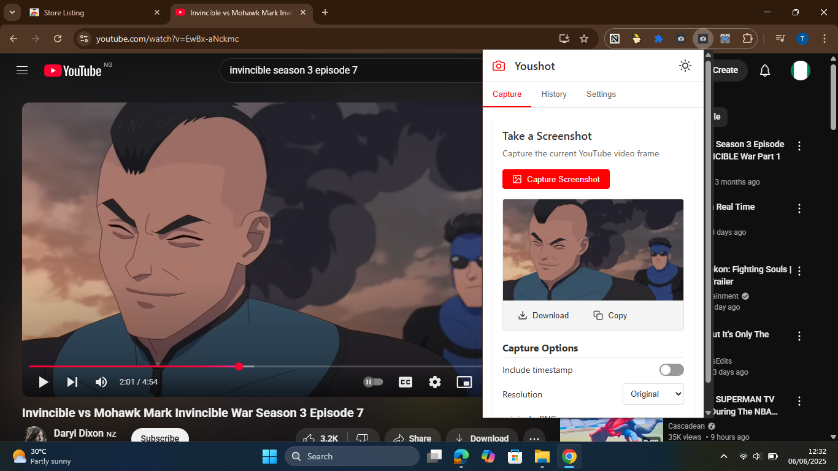Switch to the History tab in Youshot
The image size is (838, 471).
pyautogui.click(x=553, y=94)
